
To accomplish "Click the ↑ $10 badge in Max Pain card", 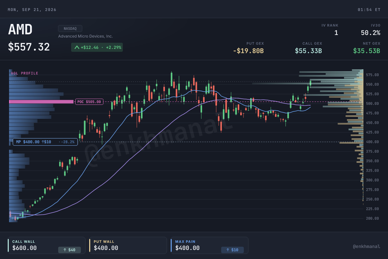I will (x=232, y=250).
